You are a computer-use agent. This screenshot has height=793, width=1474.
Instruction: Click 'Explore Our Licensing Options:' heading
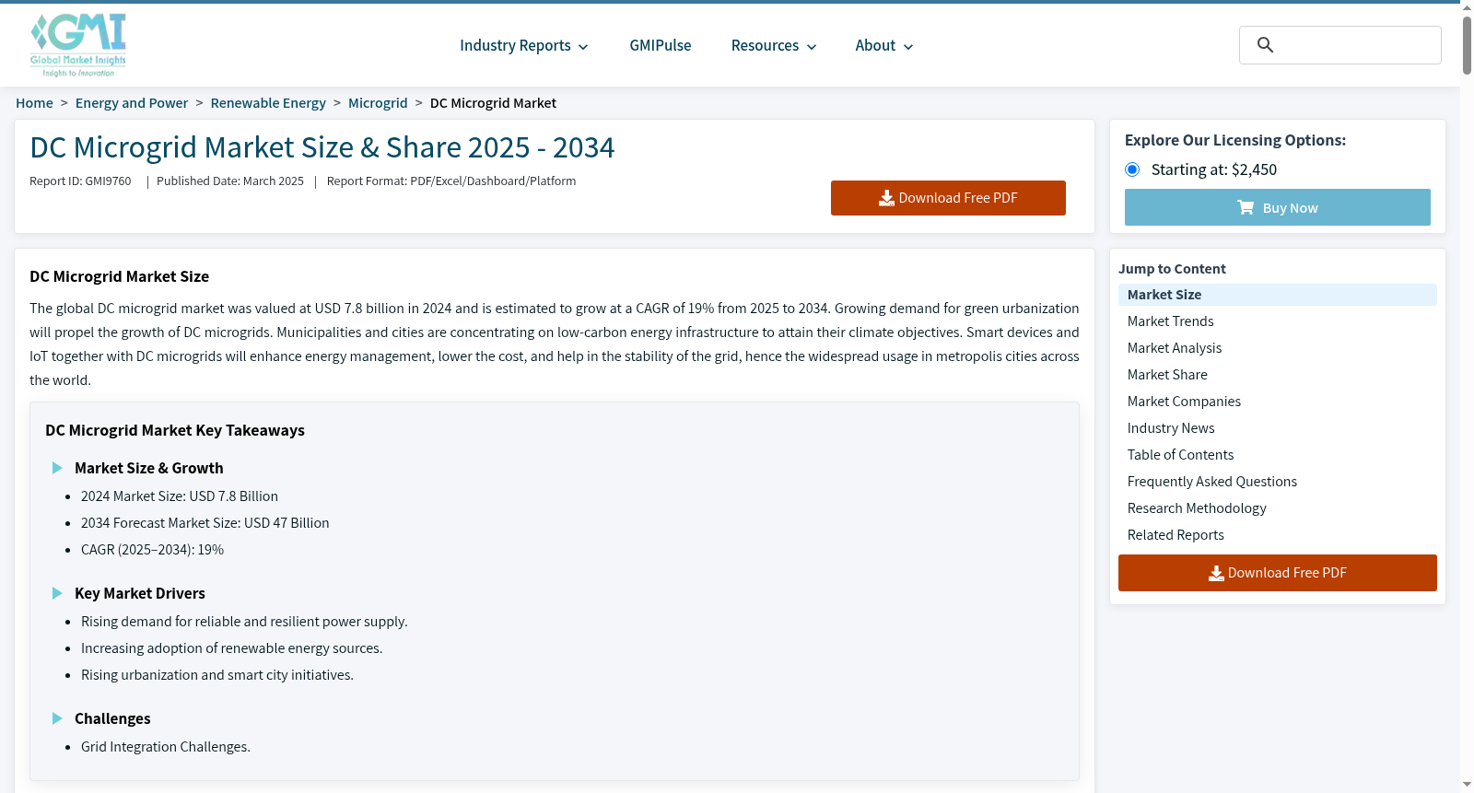point(1235,140)
